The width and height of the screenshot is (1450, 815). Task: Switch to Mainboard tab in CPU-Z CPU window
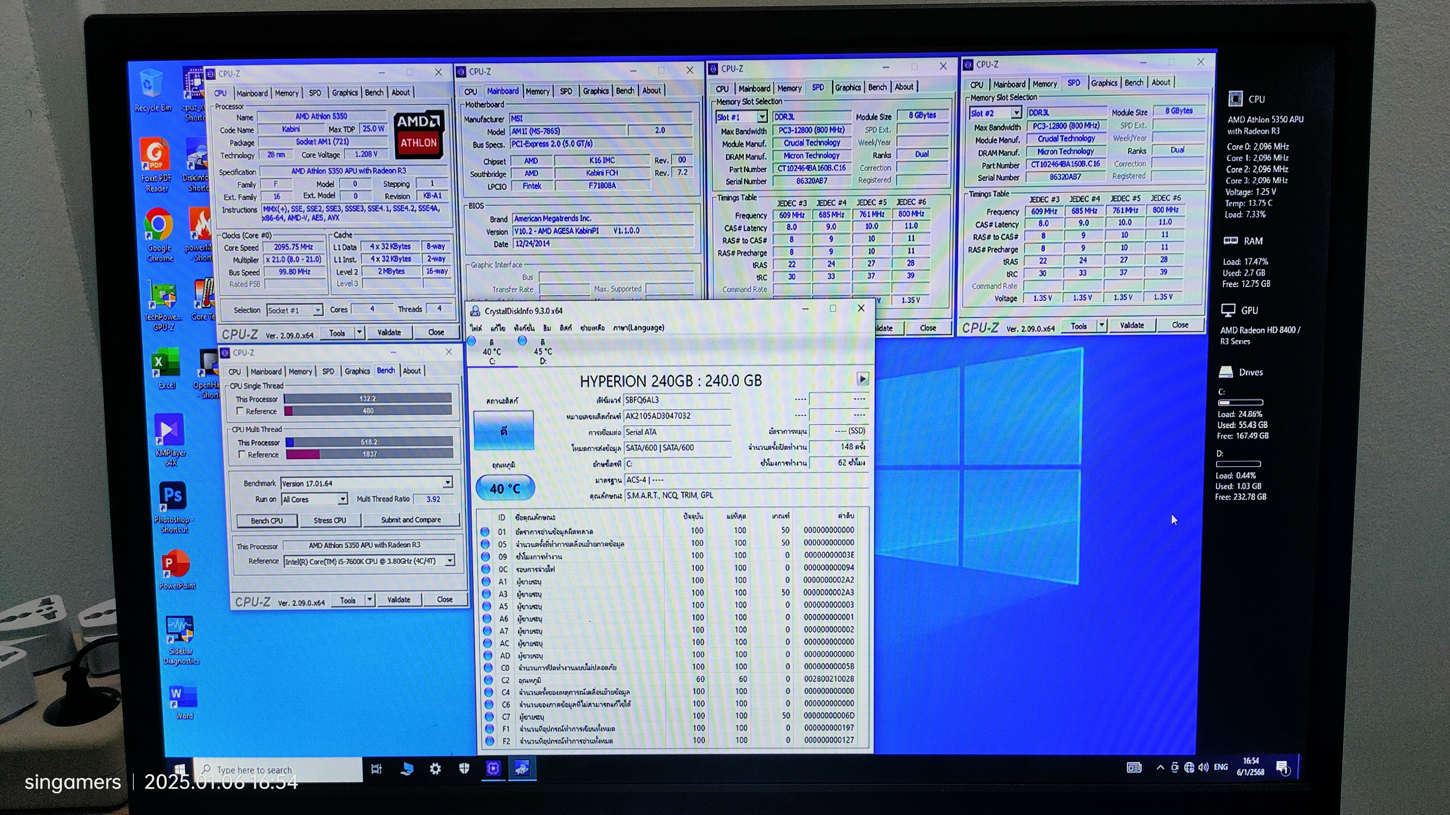(252, 93)
